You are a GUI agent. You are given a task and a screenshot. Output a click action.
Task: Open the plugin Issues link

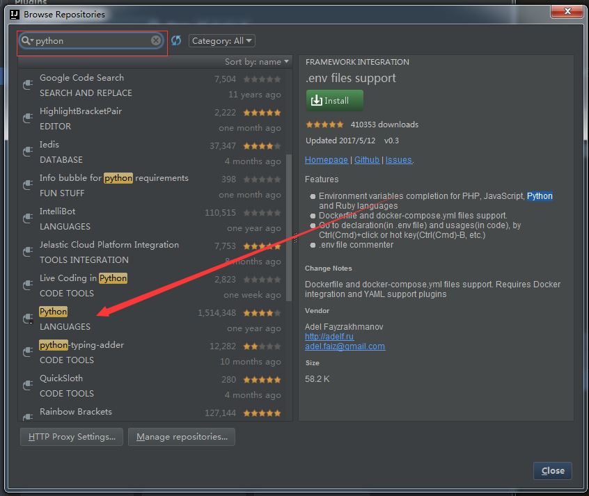[398, 160]
